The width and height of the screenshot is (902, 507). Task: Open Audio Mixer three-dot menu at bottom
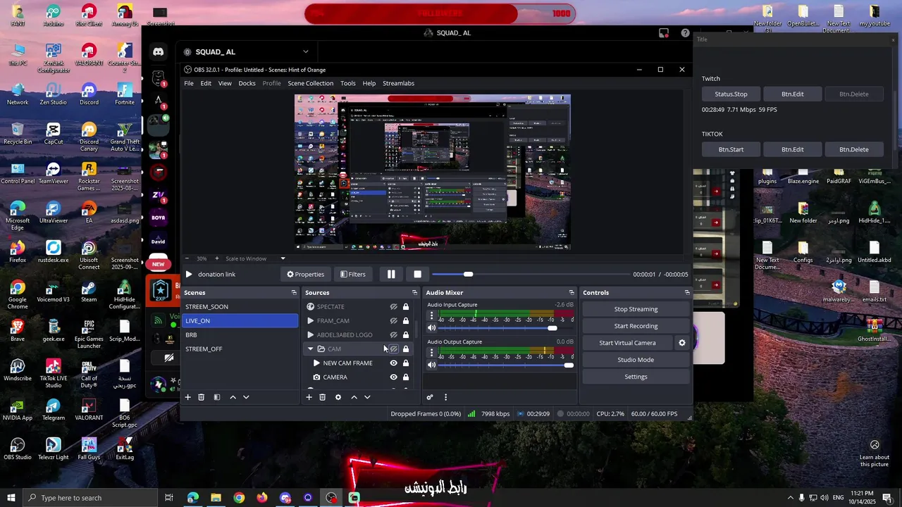(x=445, y=397)
